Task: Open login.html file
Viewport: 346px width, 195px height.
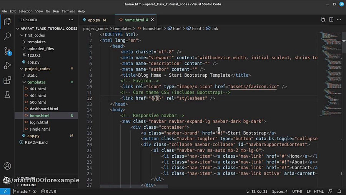Action: tap(39, 122)
